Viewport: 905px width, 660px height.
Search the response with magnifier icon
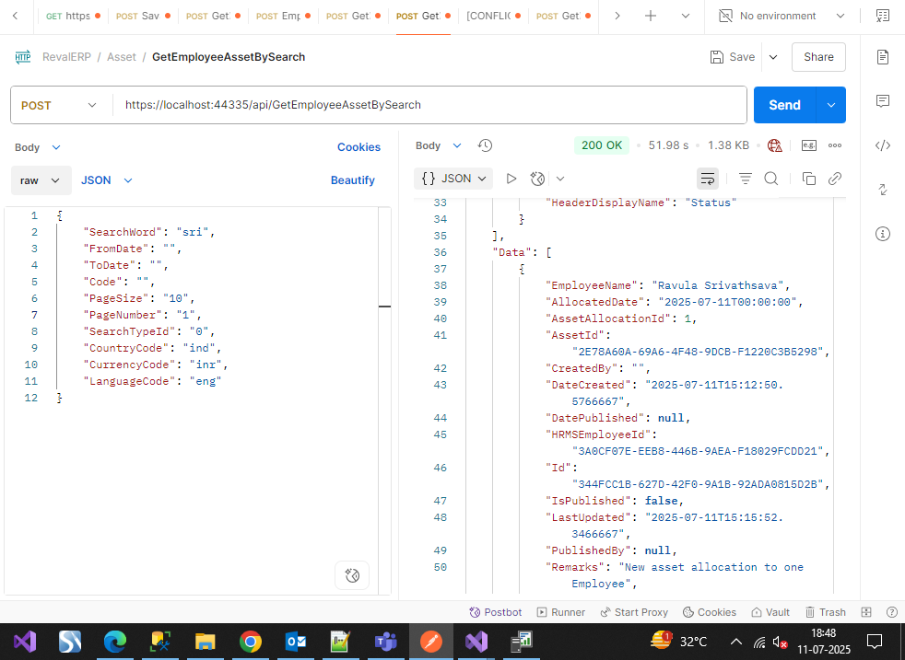pos(771,179)
